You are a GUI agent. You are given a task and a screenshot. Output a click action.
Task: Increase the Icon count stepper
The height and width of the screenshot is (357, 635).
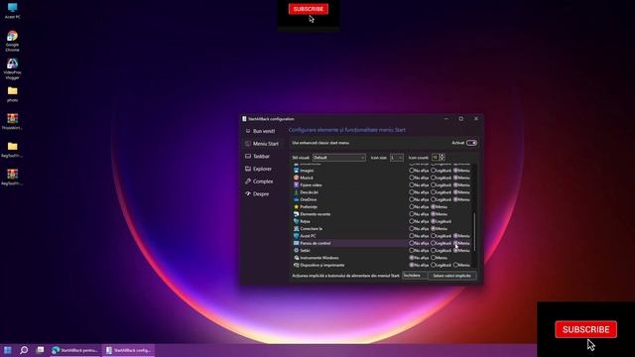point(442,156)
